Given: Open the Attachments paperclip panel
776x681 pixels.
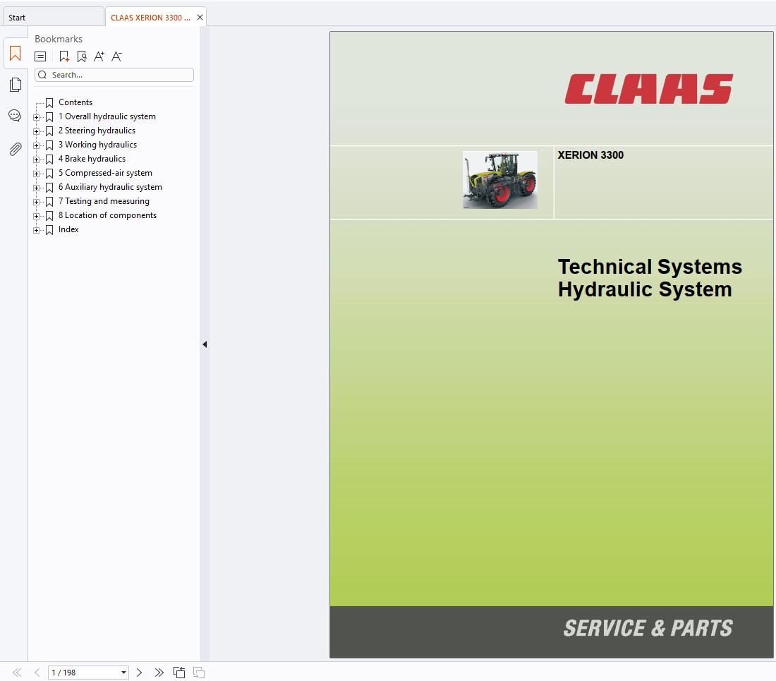Looking at the screenshot, I should pyautogui.click(x=15, y=149).
